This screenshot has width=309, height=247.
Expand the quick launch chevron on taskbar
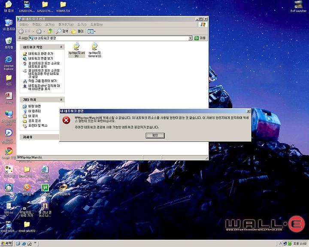click(x=35, y=243)
